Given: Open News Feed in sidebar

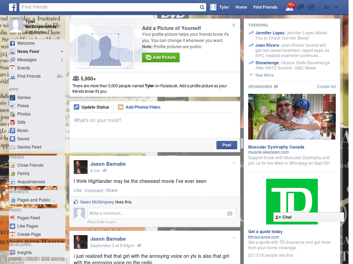Looking at the screenshot, I should click(28, 52).
